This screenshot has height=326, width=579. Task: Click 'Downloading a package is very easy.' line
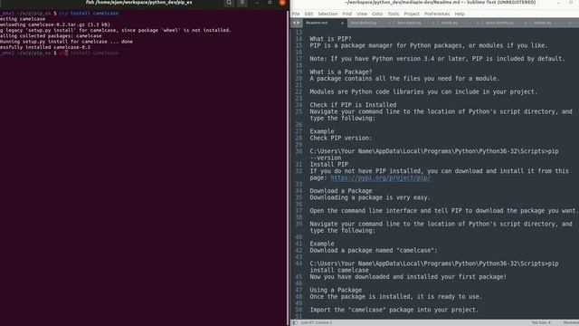(370, 197)
